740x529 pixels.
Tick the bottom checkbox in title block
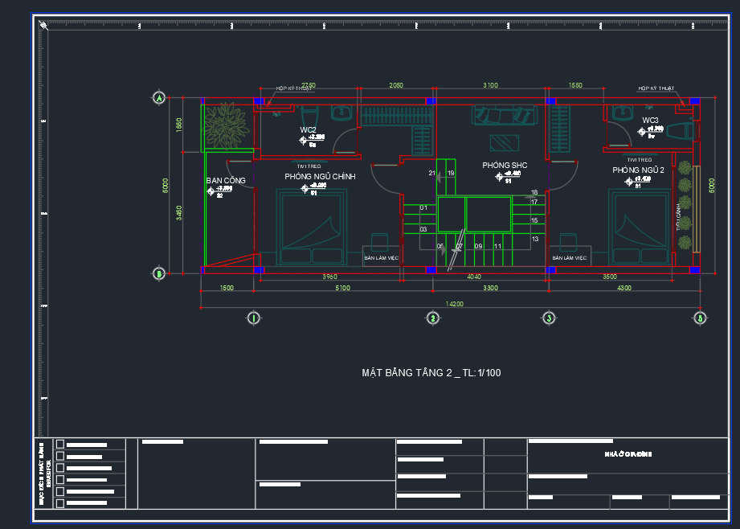pos(59,503)
